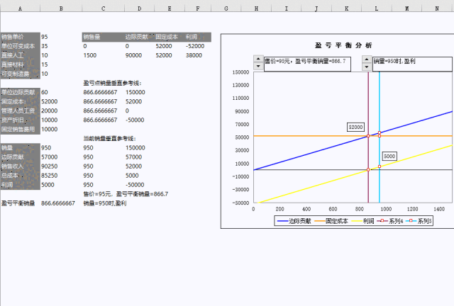Click the 150000 y-axis label

click(x=240, y=72)
